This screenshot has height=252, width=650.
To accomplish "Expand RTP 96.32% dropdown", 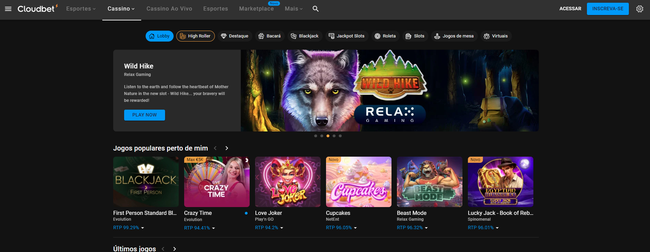I will pos(412,228).
